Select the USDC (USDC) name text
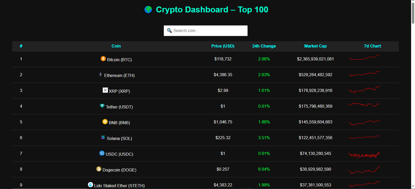The height and width of the screenshot is (189, 415). click(x=119, y=154)
